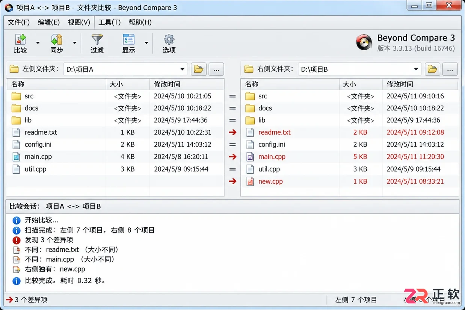
Task: Sort left pane by 修改时间 column header
Action: [187, 84]
